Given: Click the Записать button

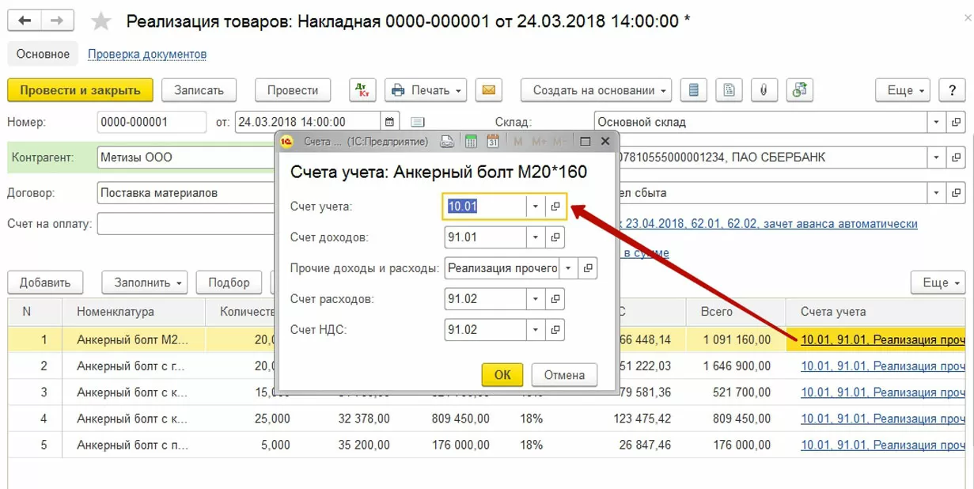Looking at the screenshot, I should (x=199, y=90).
